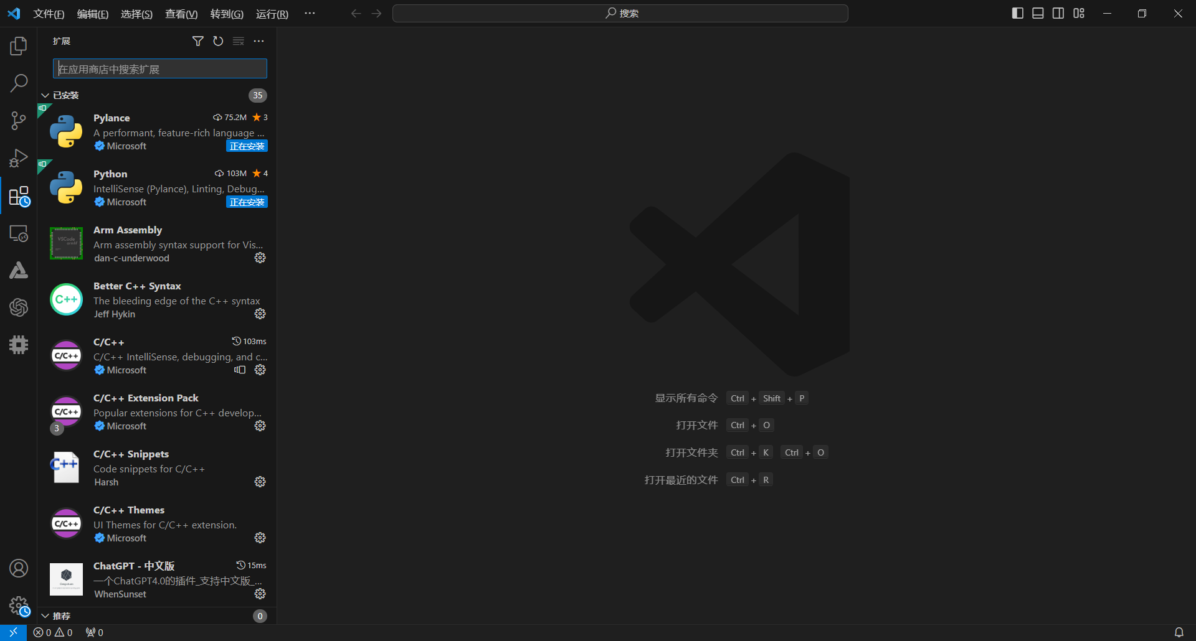The width and height of the screenshot is (1196, 641).
Task: Open the Accounts menu icon
Action: click(19, 568)
